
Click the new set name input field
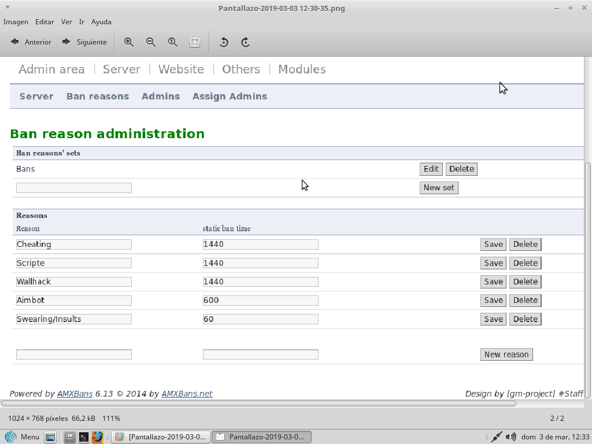point(74,188)
